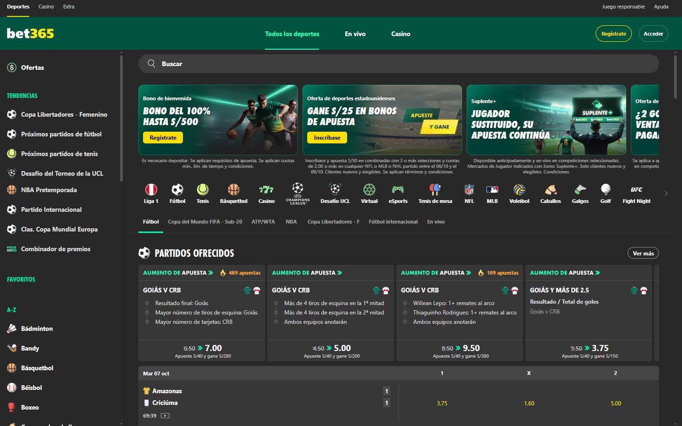Open UFC Fight Night
The image size is (682, 426).
(636, 193)
